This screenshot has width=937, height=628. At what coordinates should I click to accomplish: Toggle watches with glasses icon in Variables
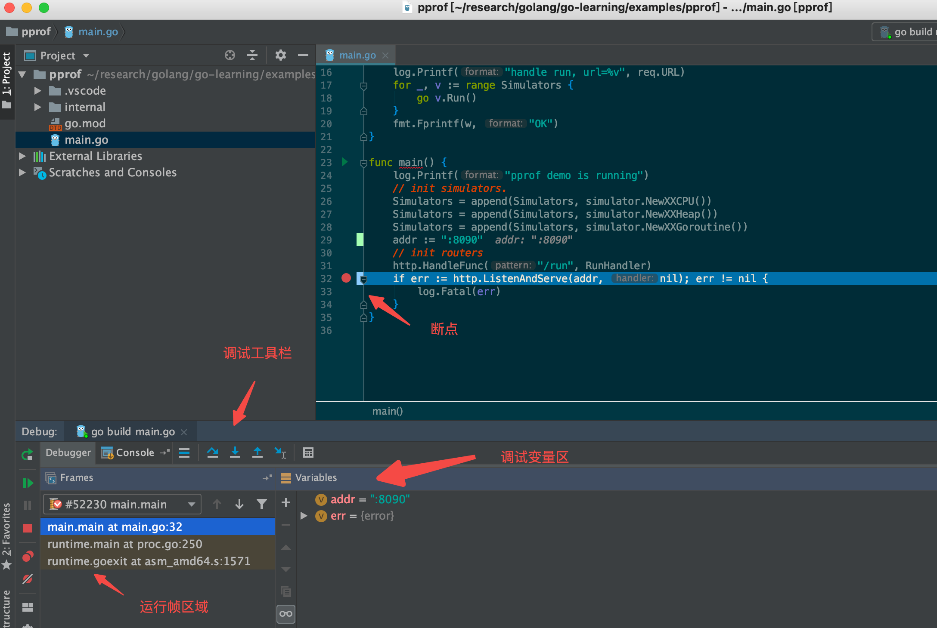[x=285, y=614]
